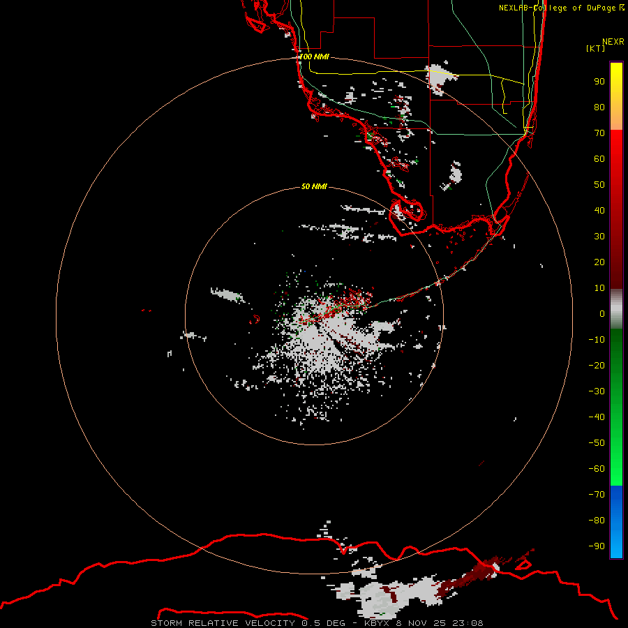Click the green segment of the color bar
This screenshot has height=628, width=628.
616,407
